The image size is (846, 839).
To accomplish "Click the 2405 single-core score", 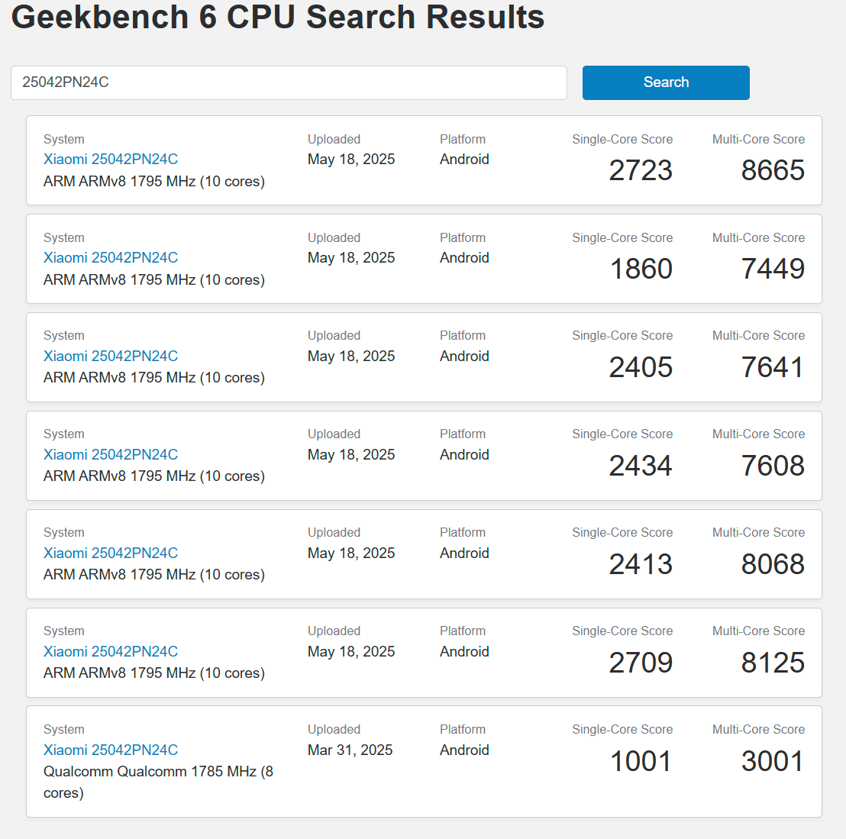I will click(x=641, y=367).
